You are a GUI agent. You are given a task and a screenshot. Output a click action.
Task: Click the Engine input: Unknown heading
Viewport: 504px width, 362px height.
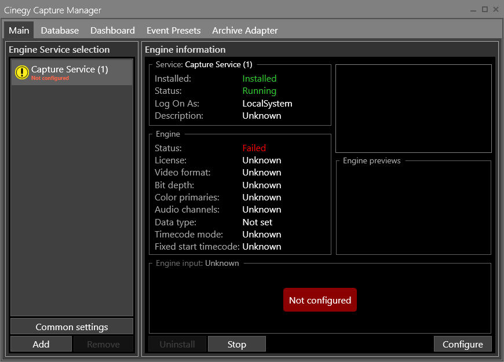pyautogui.click(x=198, y=264)
